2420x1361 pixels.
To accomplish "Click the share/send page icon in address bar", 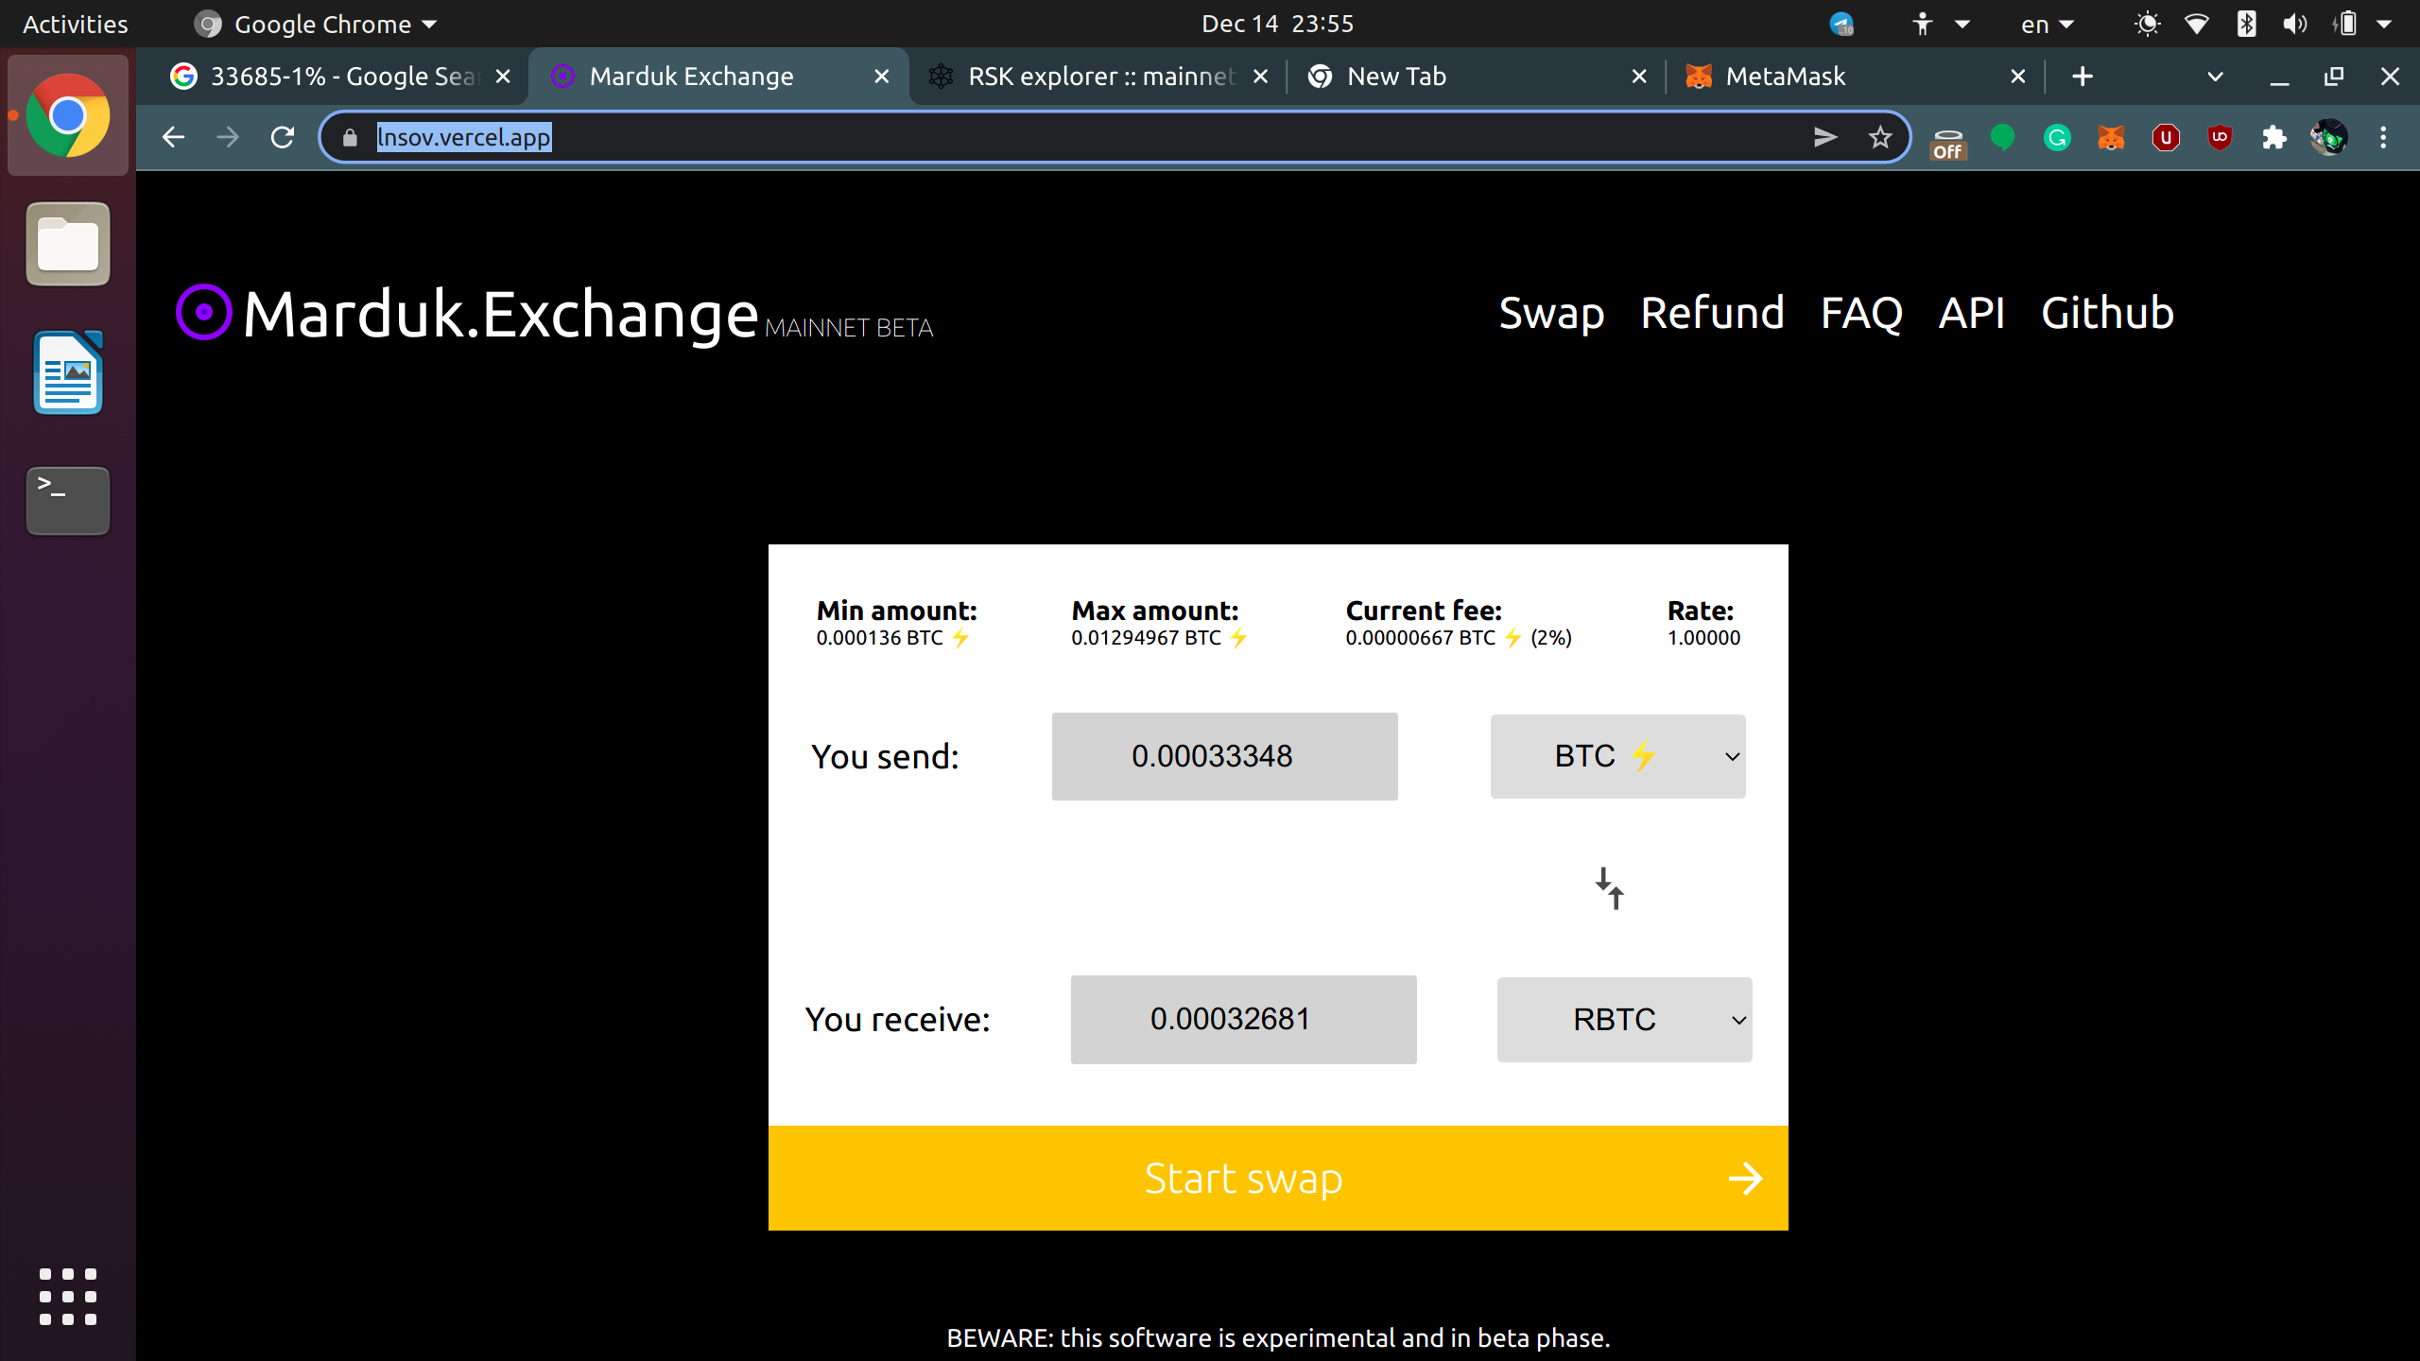I will coord(1825,138).
